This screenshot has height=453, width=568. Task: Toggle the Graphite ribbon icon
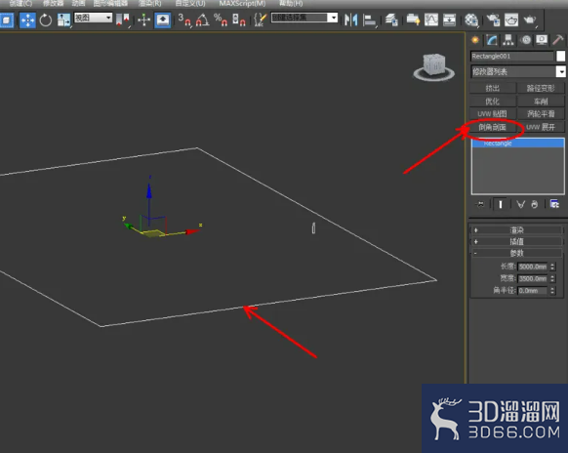pyautogui.click(x=413, y=20)
